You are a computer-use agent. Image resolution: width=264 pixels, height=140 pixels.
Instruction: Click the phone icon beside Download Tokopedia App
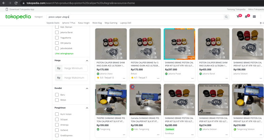pos(7,10)
